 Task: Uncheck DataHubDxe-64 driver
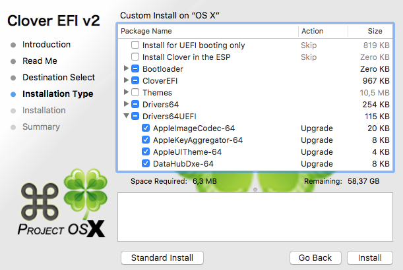tap(146, 163)
